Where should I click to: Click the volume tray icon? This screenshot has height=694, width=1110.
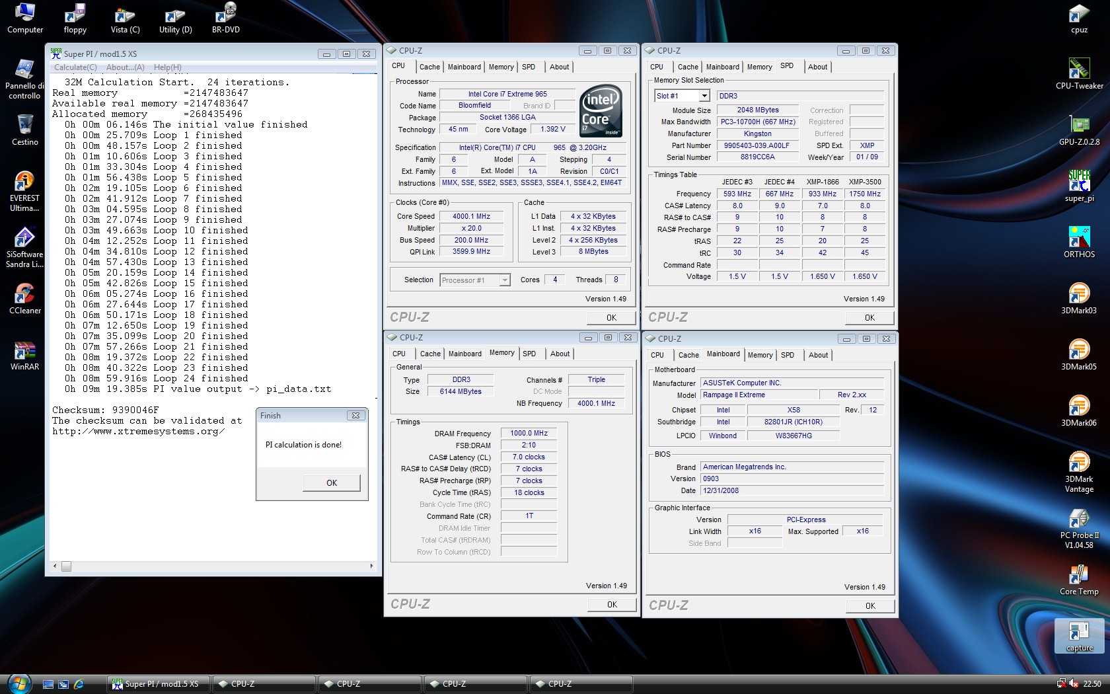coord(1074,684)
